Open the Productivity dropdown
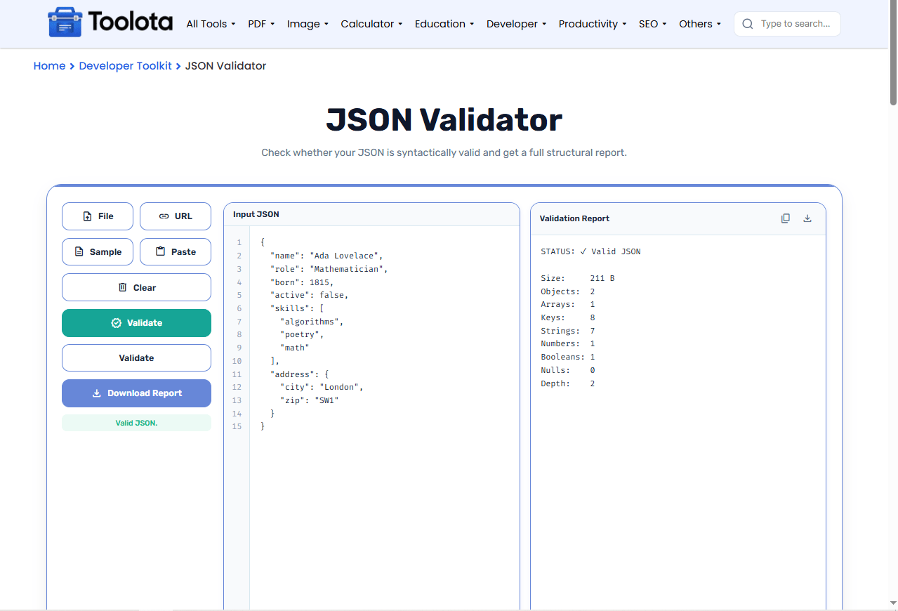 592,24
